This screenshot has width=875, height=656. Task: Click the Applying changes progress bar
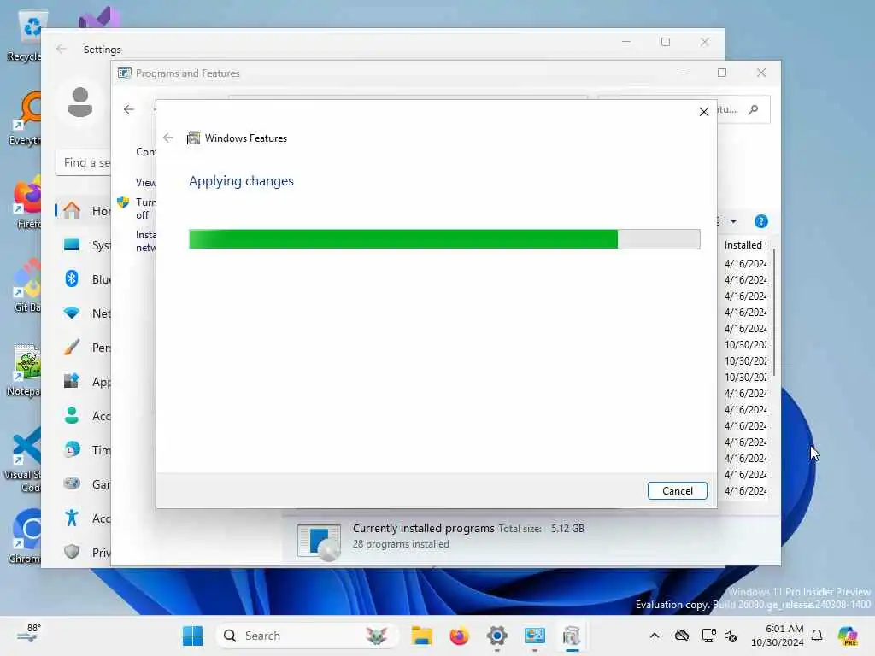(x=444, y=239)
